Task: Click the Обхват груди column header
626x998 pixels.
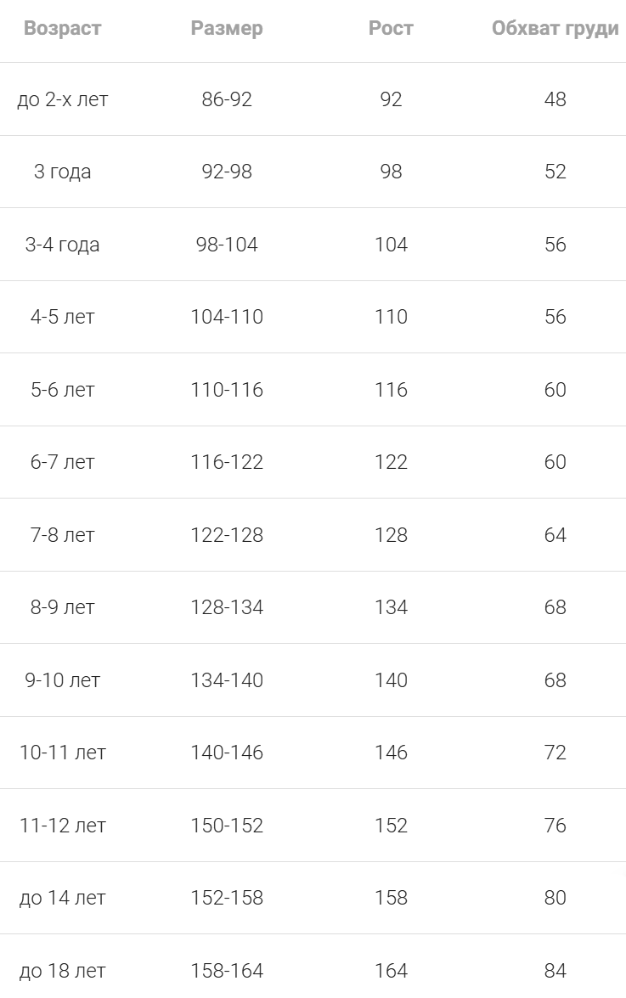Action: 555,28
